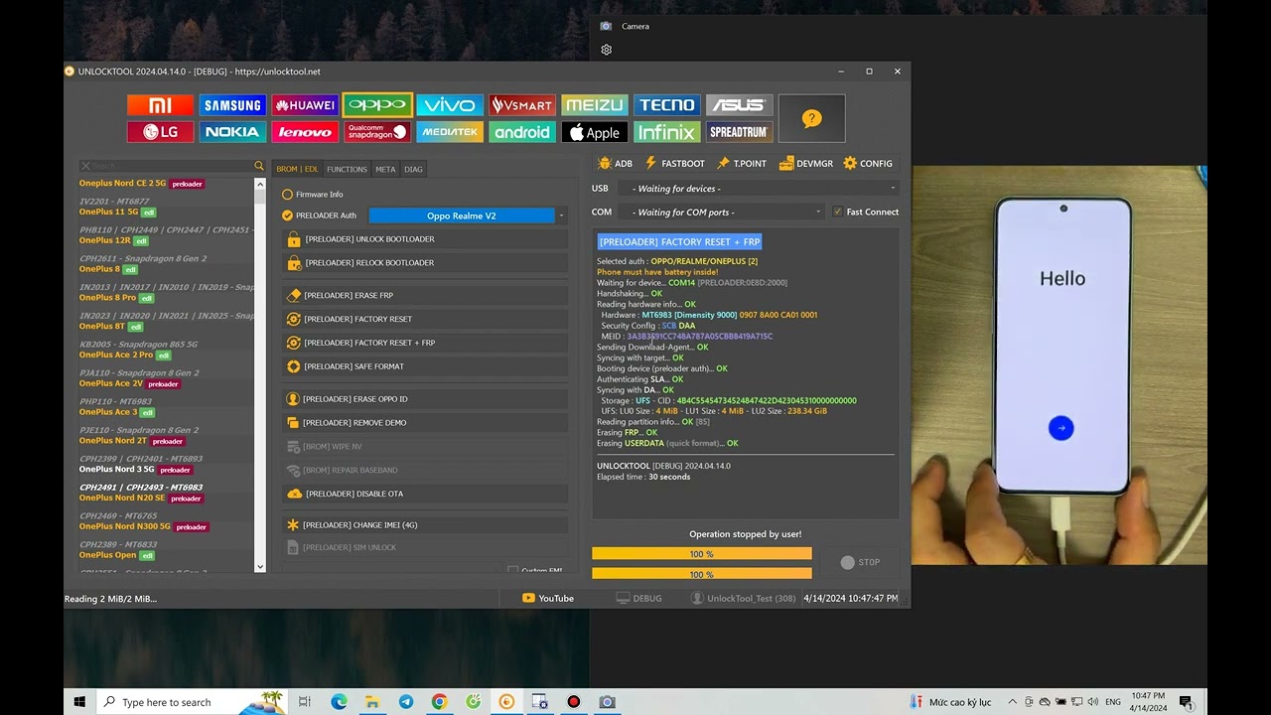This screenshot has width=1271, height=715.
Task: Run [PRELOADER] SAFE FORMAT
Action: tap(425, 366)
